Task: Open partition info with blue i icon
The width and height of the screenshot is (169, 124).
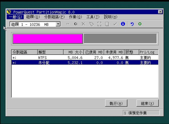Action: [x=123, y=24]
